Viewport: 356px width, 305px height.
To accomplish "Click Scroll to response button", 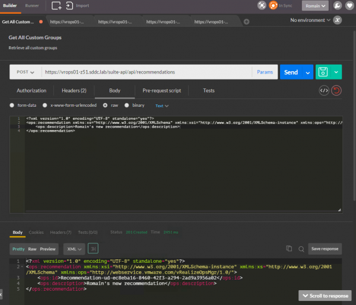I will [325, 296].
